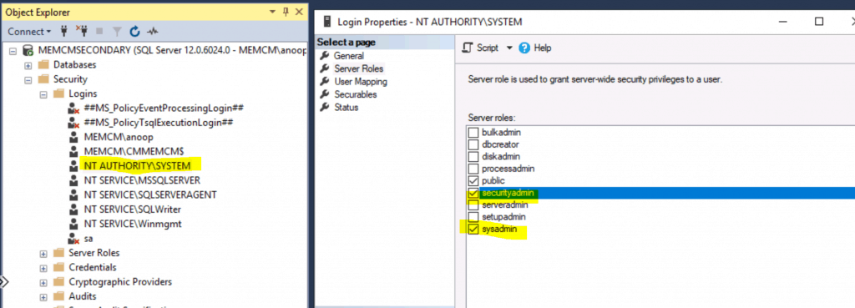The height and width of the screenshot is (308, 855).
Task: Open the User Mapping page
Action: (x=361, y=82)
